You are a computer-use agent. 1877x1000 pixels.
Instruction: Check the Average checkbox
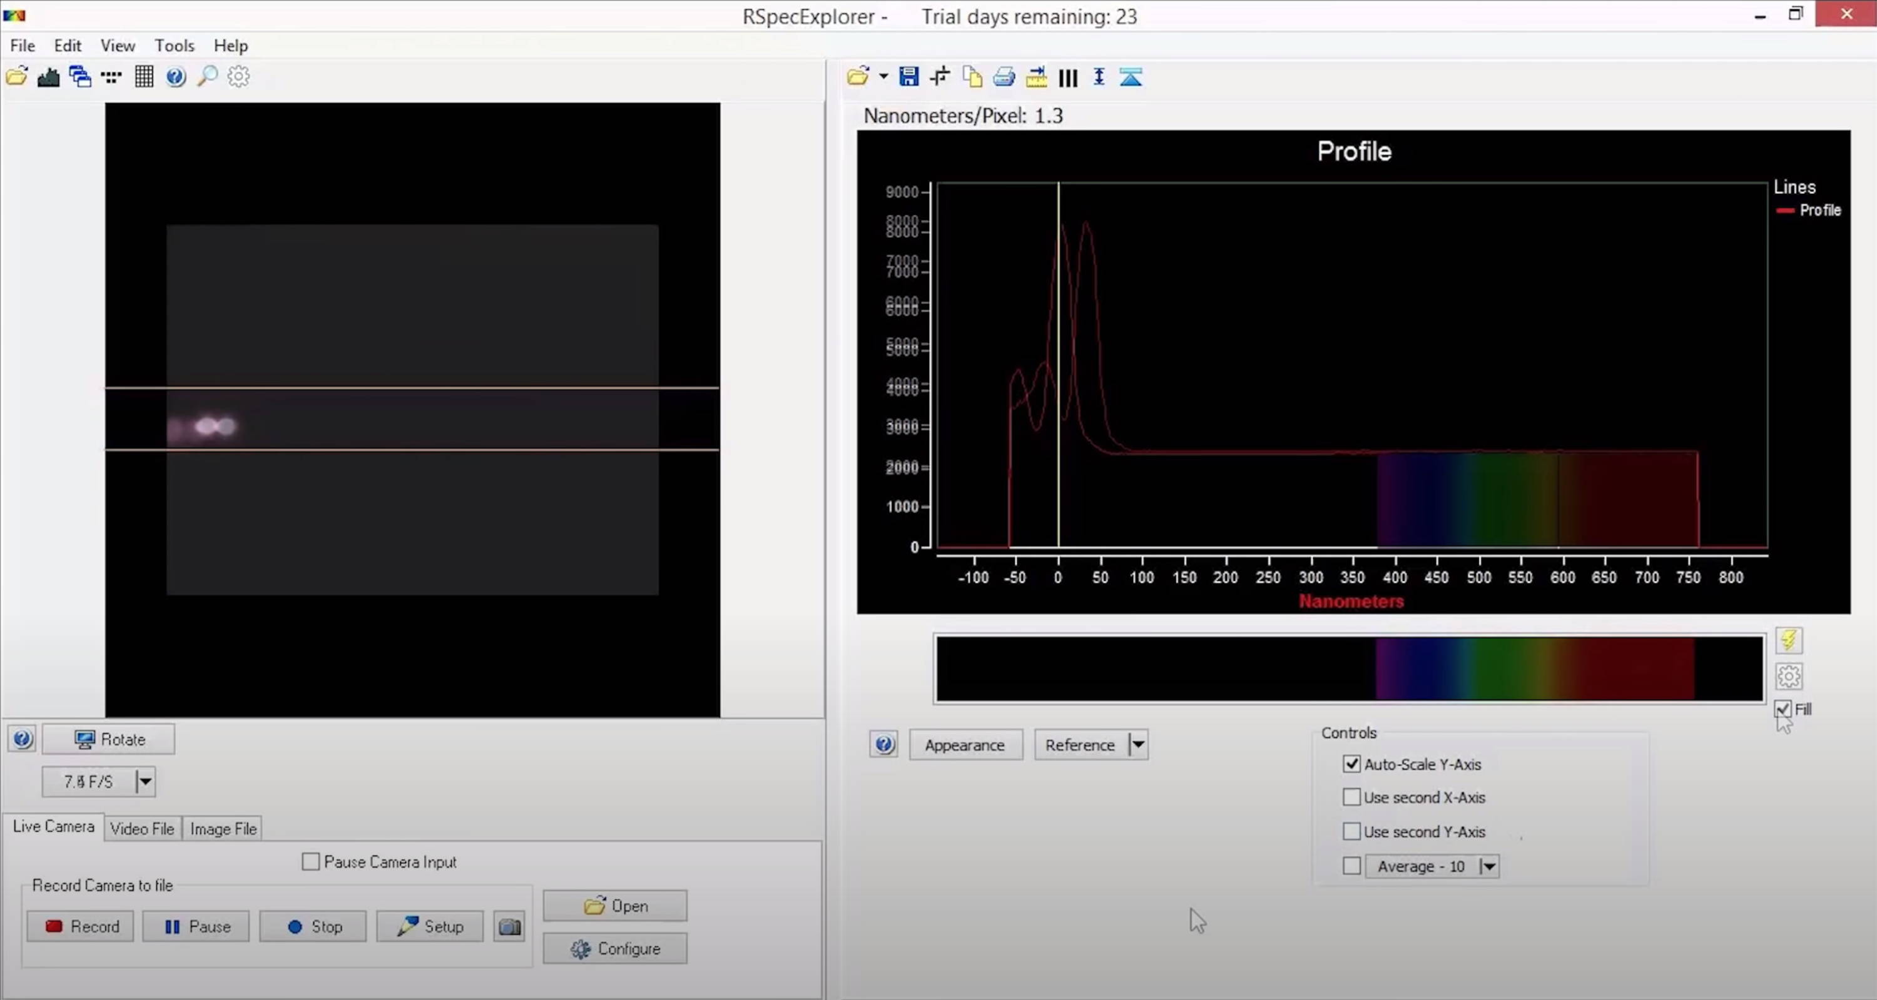click(1351, 866)
